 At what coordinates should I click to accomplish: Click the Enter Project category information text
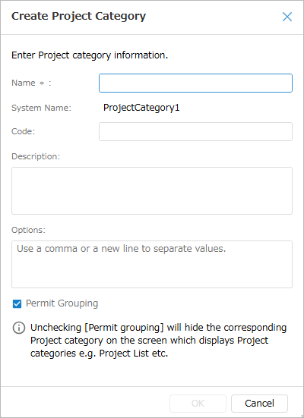90,55
